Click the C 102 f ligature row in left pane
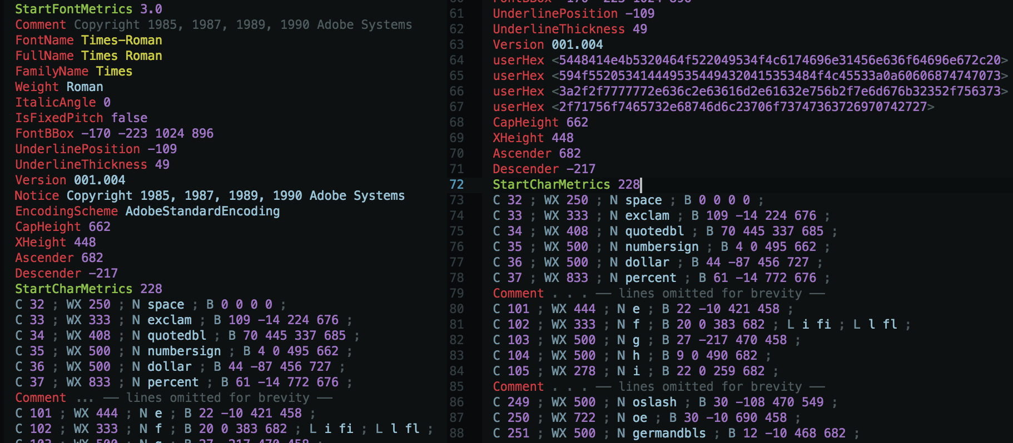The width and height of the screenshot is (1013, 443). click(x=224, y=429)
